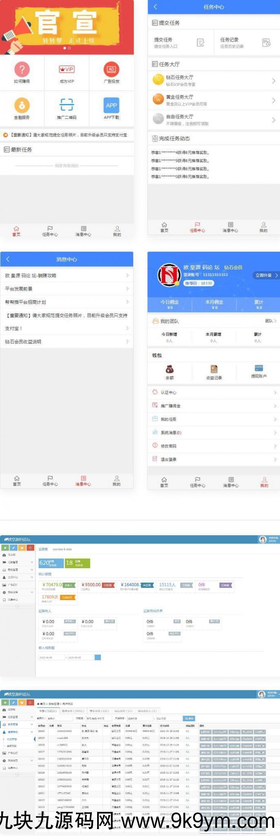
Task: Expand 财务管理 in the dashboard admin sidebar
Action: (18, 570)
